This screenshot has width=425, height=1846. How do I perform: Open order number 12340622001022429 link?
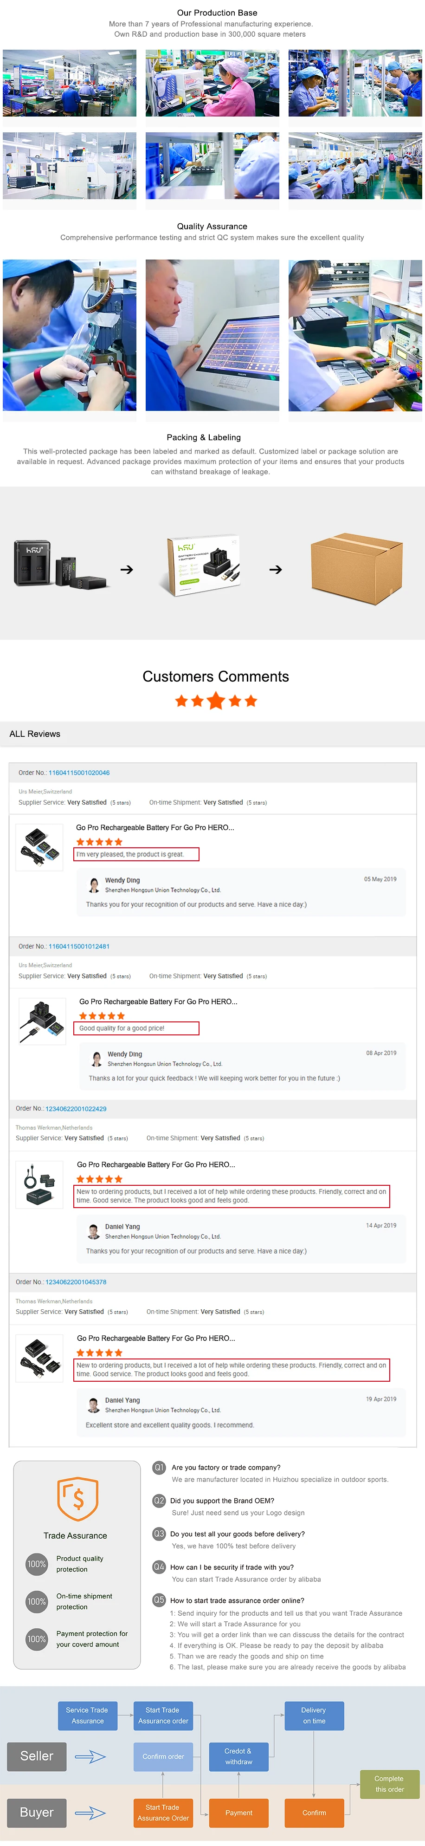(76, 1109)
